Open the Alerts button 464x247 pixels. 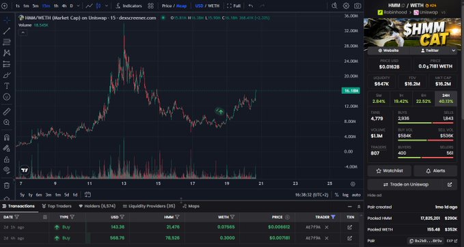click(x=435, y=171)
